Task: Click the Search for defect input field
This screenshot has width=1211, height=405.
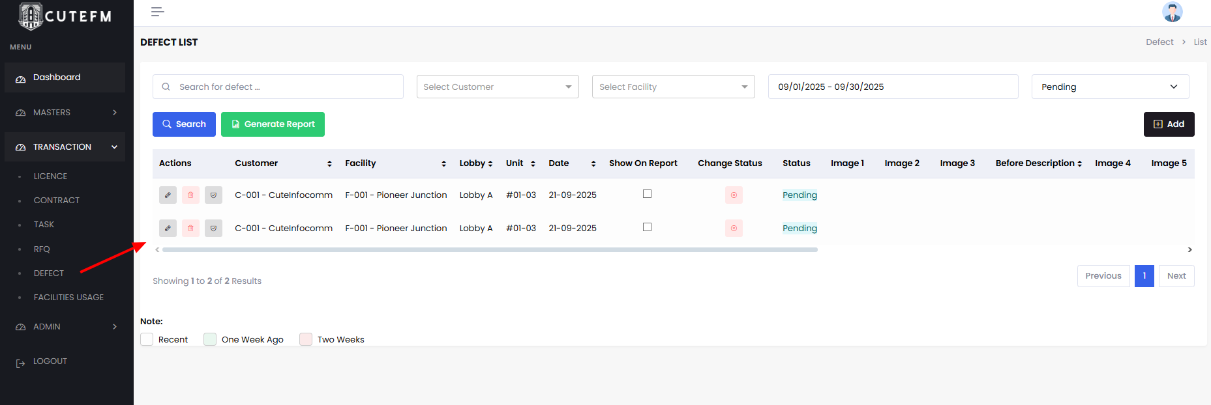Action: pos(287,87)
